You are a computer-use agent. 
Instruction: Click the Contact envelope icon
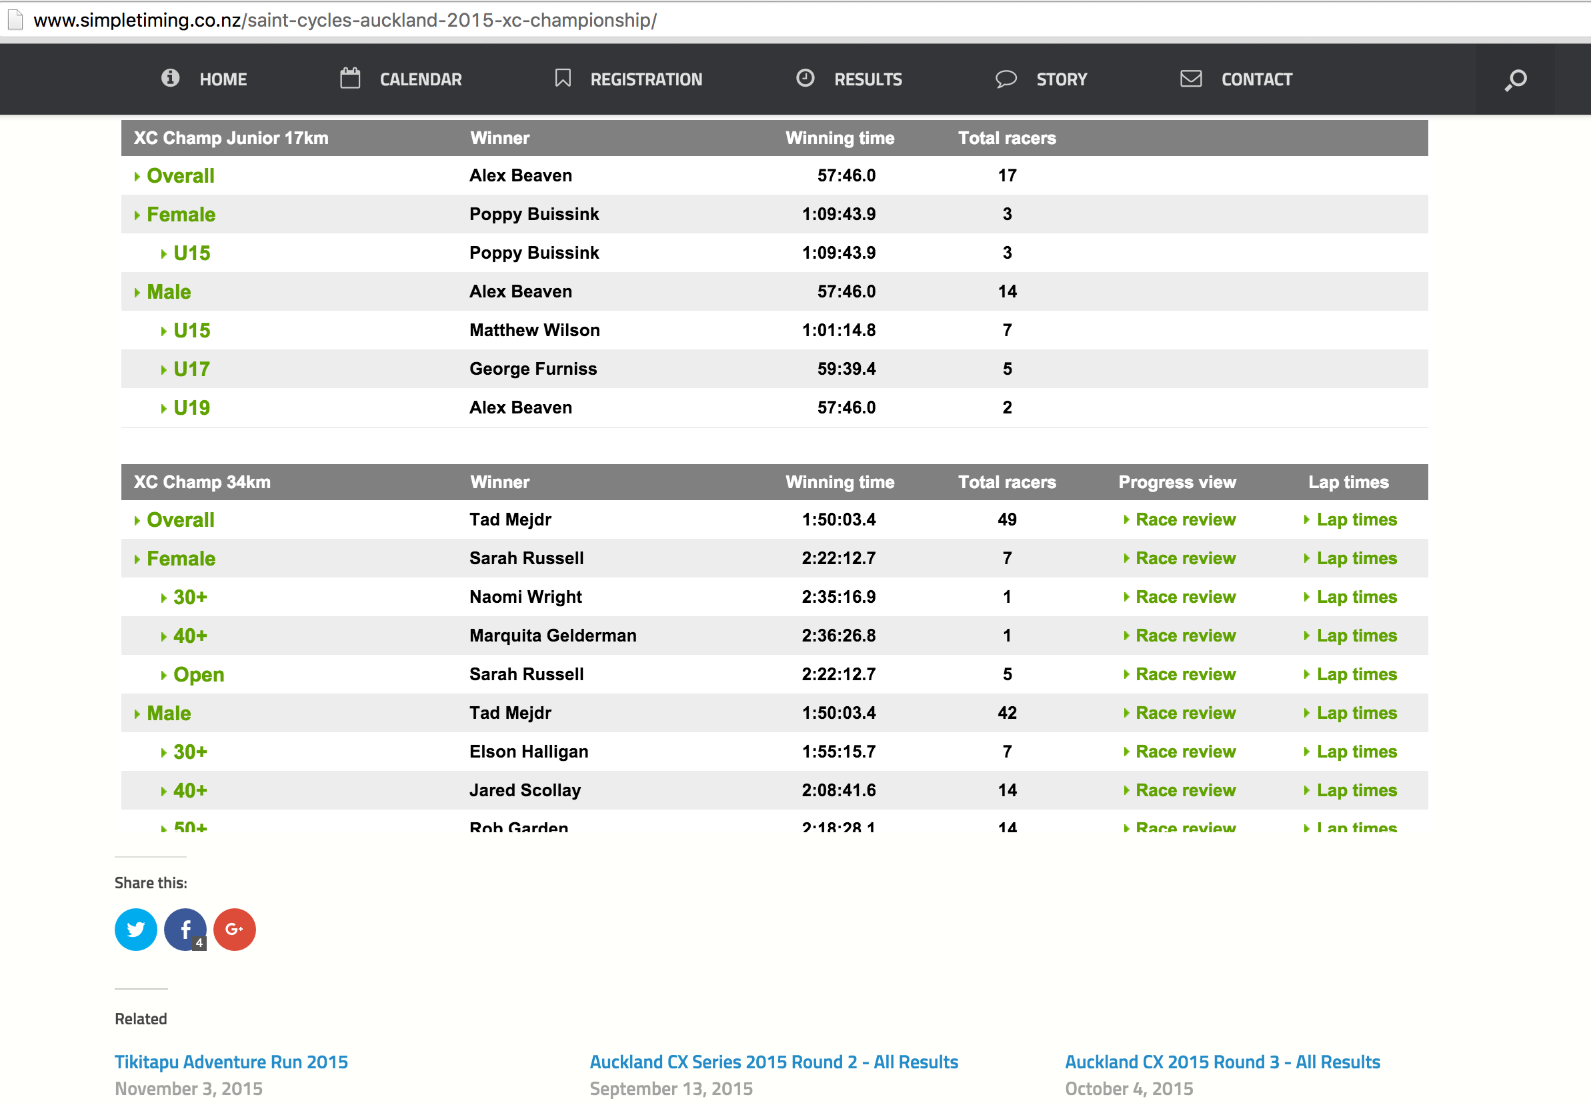(x=1190, y=79)
